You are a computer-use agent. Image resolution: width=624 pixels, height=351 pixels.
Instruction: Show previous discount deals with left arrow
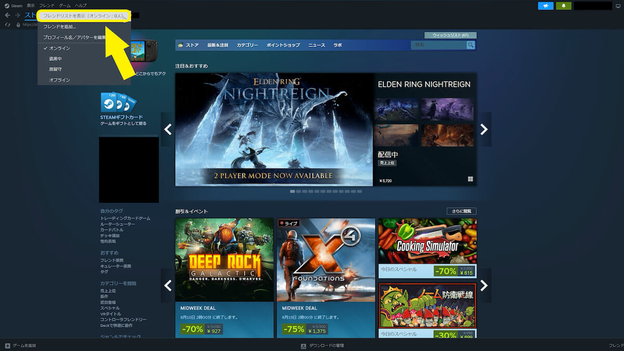pos(168,285)
